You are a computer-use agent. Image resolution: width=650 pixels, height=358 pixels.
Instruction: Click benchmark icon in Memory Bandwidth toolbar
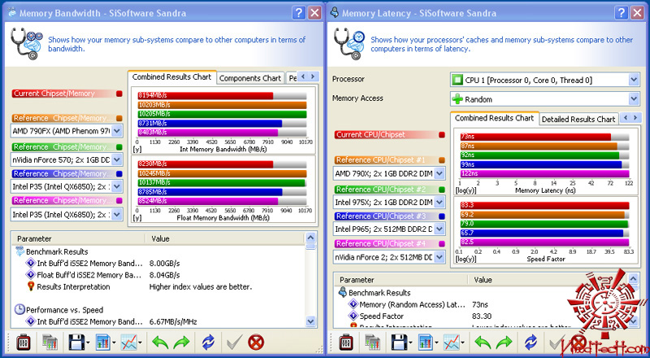tap(24, 343)
